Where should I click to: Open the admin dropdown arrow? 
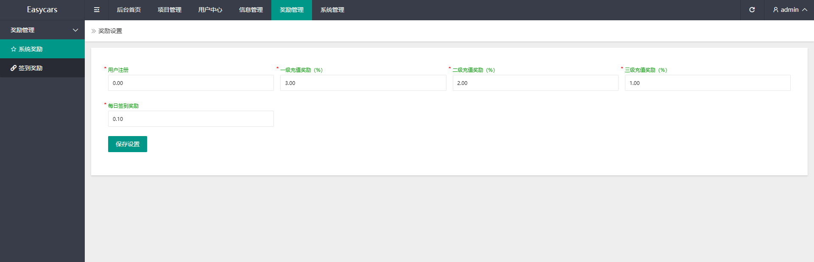click(x=805, y=10)
